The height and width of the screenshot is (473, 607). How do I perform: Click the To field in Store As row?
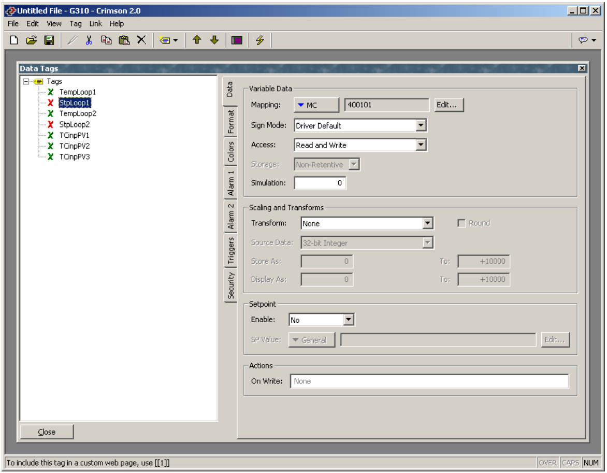coord(484,262)
